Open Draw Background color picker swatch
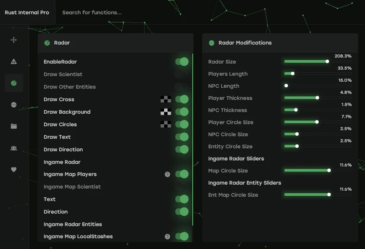 pos(166,112)
